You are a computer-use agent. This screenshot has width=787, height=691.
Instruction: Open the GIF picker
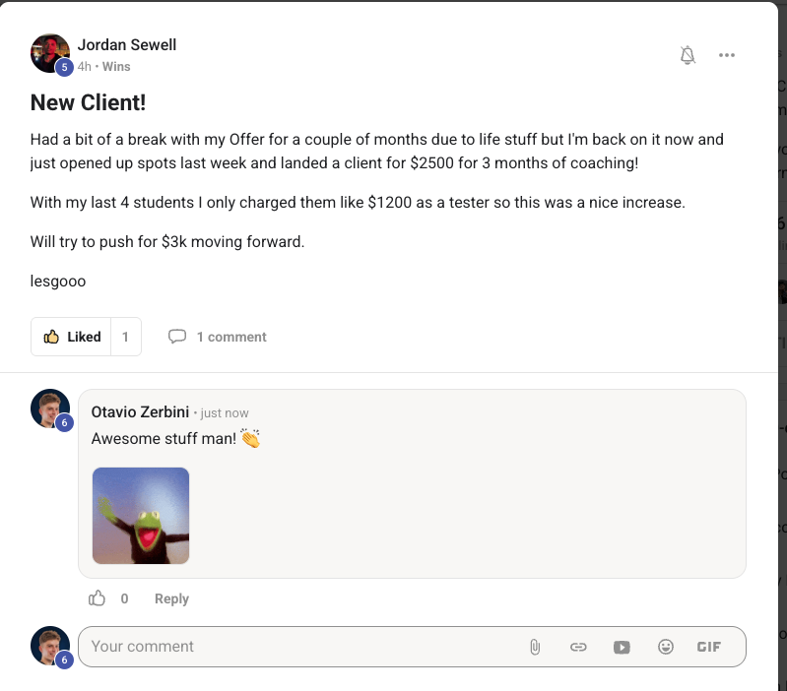(709, 647)
